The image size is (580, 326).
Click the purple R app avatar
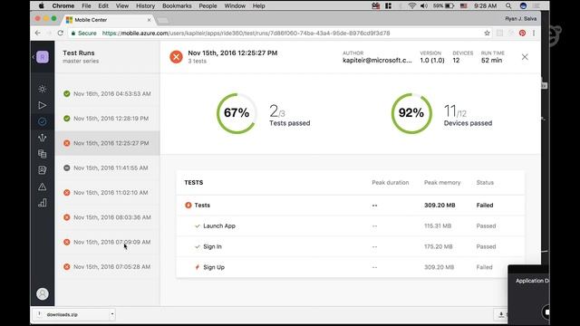tap(43, 57)
